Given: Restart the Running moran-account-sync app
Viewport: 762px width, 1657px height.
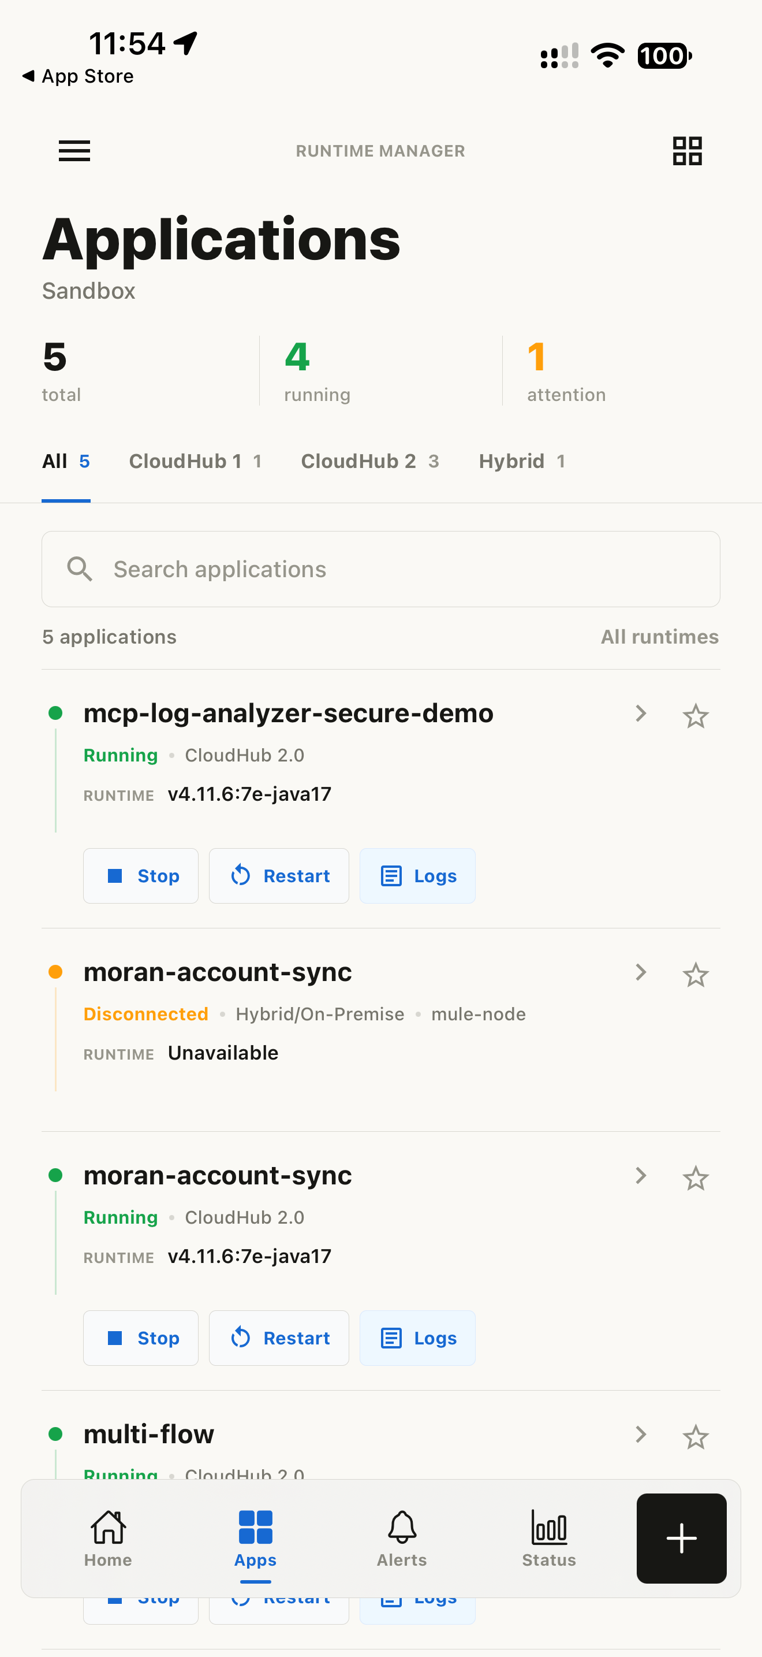Looking at the screenshot, I should point(279,1338).
